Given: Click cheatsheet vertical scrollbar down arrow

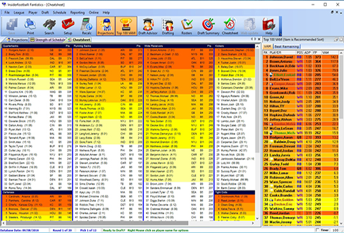Looking at the screenshot, I should pyautogui.click(x=258, y=218).
